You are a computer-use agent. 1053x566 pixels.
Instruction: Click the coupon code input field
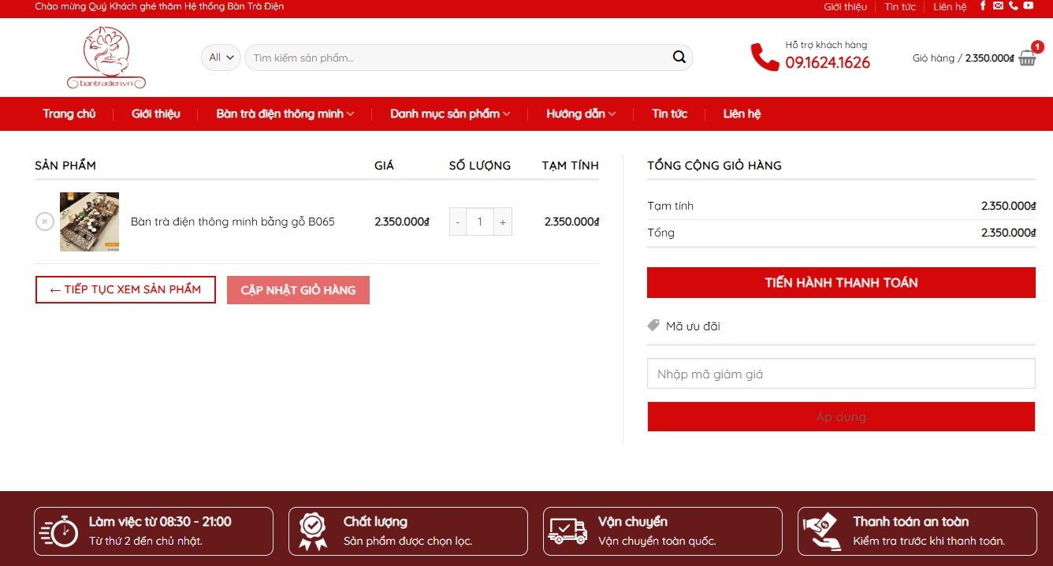click(x=841, y=374)
